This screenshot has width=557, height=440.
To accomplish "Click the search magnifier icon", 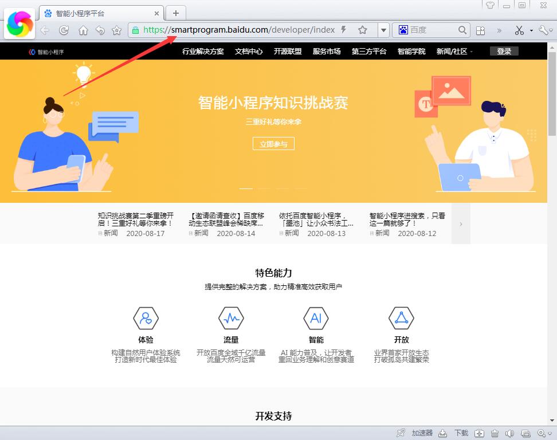I will [462, 30].
